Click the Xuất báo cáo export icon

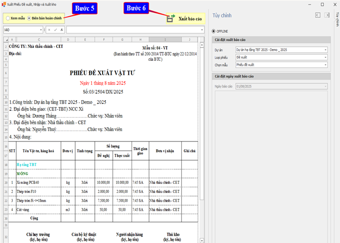[170, 18]
